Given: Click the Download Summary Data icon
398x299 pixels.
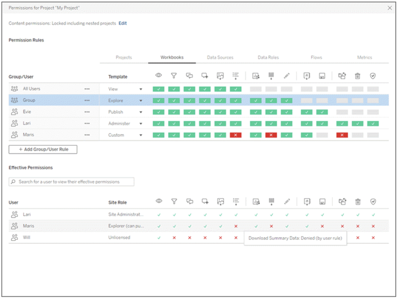Looking at the screenshot, I should click(236, 75).
